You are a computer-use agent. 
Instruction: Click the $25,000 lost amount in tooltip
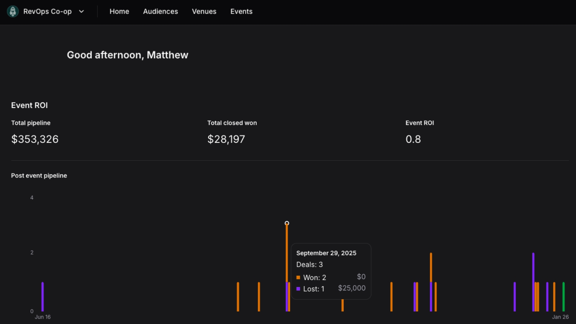click(352, 288)
